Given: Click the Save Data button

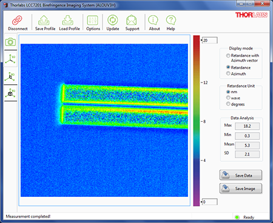Looking at the screenshot, I should pyautogui.click(x=241, y=175).
